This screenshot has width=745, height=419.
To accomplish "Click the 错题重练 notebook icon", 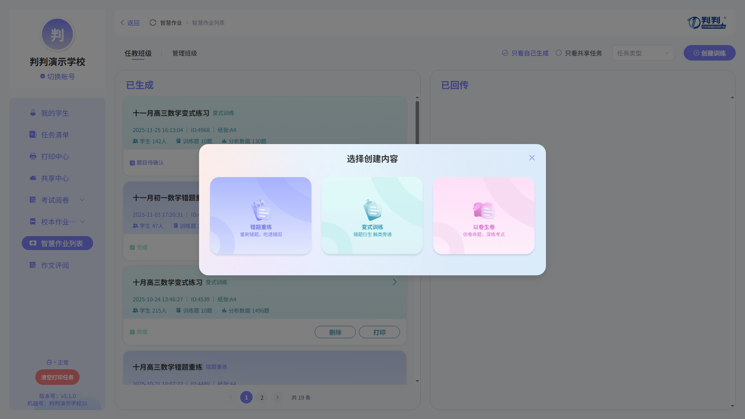I will (x=261, y=210).
